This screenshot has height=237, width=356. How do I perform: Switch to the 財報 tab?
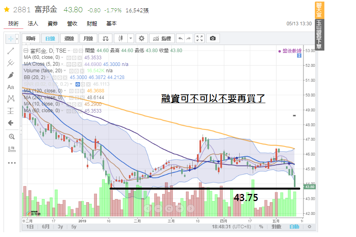pos(92,24)
